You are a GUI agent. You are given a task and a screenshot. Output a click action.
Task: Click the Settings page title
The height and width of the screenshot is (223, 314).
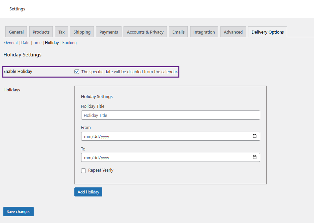tap(17, 9)
